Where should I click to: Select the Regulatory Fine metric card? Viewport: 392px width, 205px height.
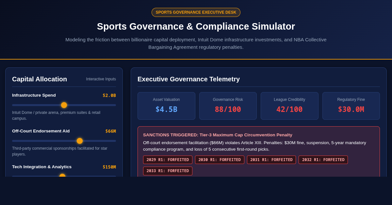point(351,106)
